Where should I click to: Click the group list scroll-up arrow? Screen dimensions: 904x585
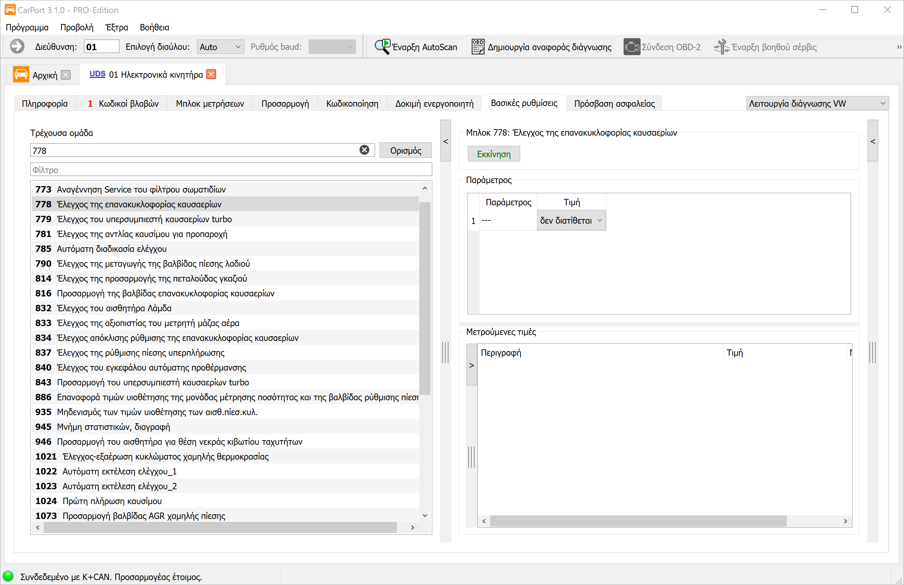(425, 188)
